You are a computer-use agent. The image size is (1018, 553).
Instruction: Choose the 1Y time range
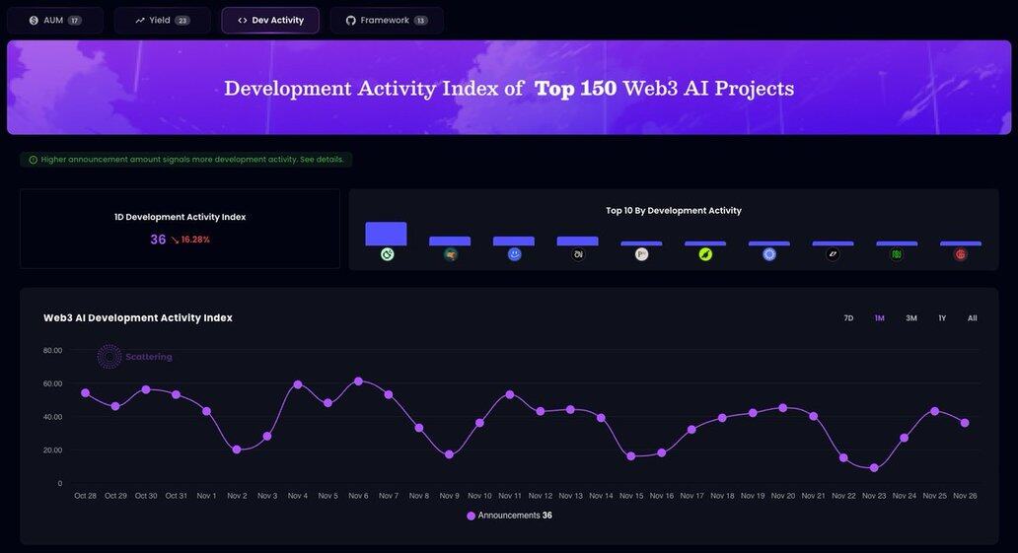(x=942, y=318)
